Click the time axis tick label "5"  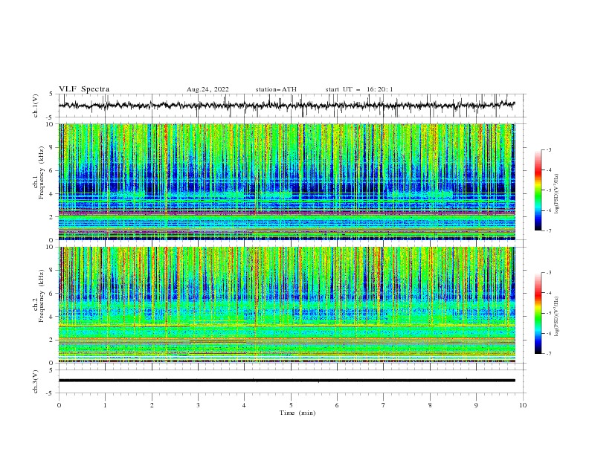click(291, 405)
